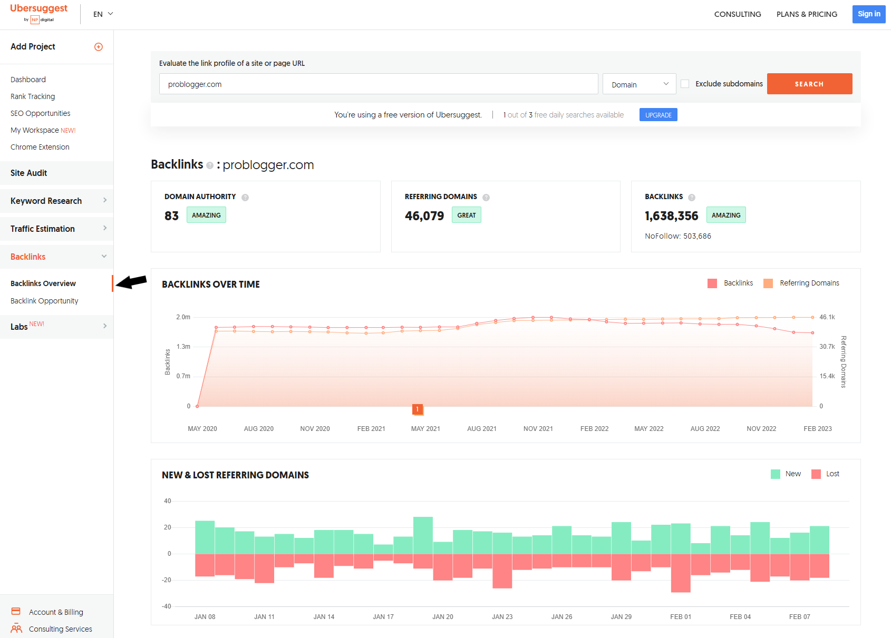
Task: Click the help icon beside the Backlinks heading
Action: (x=210, y=165)
